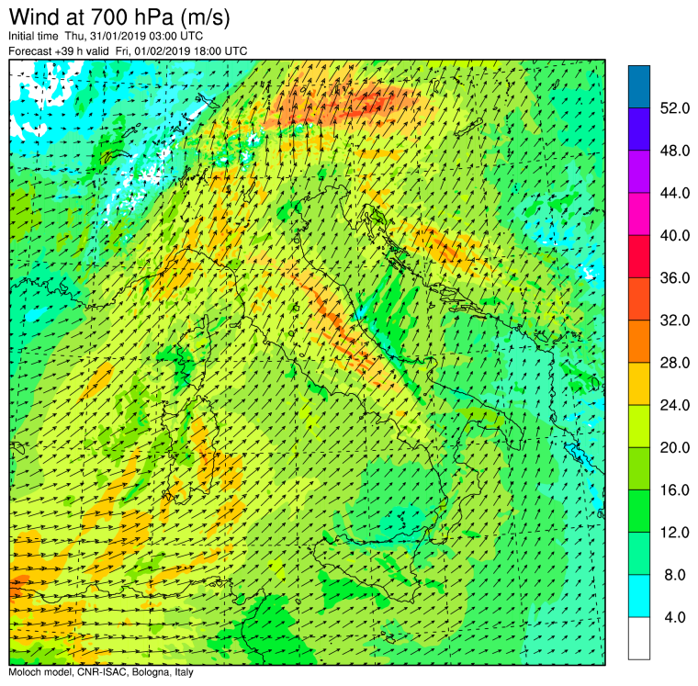The width and height of the screenshot is (698, 686).
Task: Click the 44.0 colorbar label
Action: (x=675, y=193)
